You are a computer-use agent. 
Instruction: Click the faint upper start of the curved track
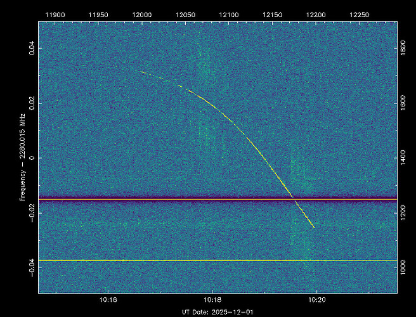pos(142,72)
